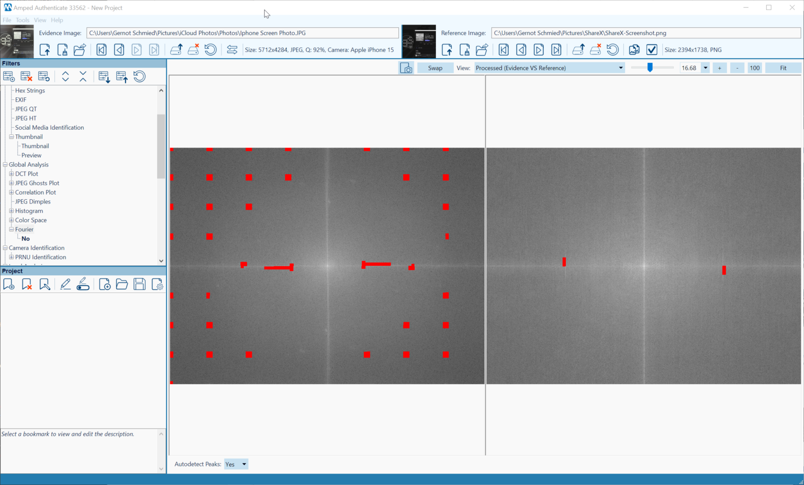804x485 pixels.
Task: Advance to next reference image
Action: click(539, 49)
